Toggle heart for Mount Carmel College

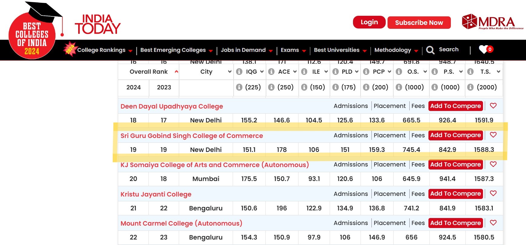[493, 223]
